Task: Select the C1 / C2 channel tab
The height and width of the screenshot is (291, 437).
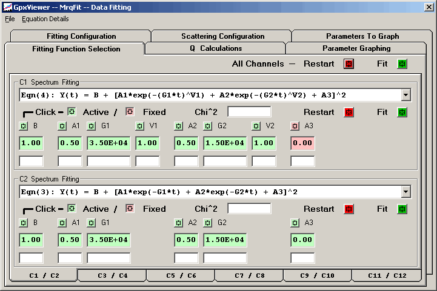Action: click(x=44, y=275)
